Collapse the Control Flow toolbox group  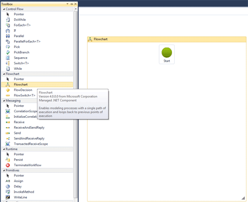pyautogui.click(x=4, y=9)
